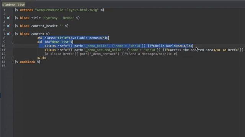Collapse the ul demo-list fold marker
This screenshot has width=245, height=137.
13,42
